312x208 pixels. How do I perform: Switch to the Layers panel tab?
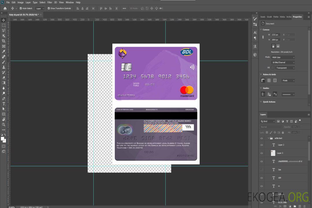click(263, 114)
